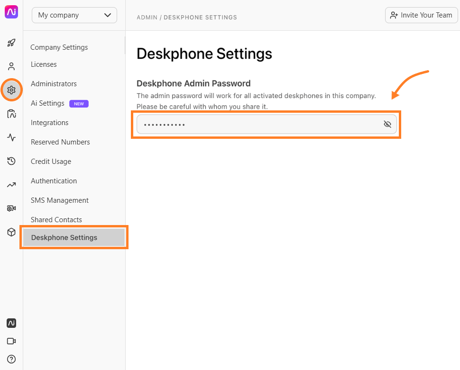Expand the My company dropdown
460x370 pixels.
[74, 15]
